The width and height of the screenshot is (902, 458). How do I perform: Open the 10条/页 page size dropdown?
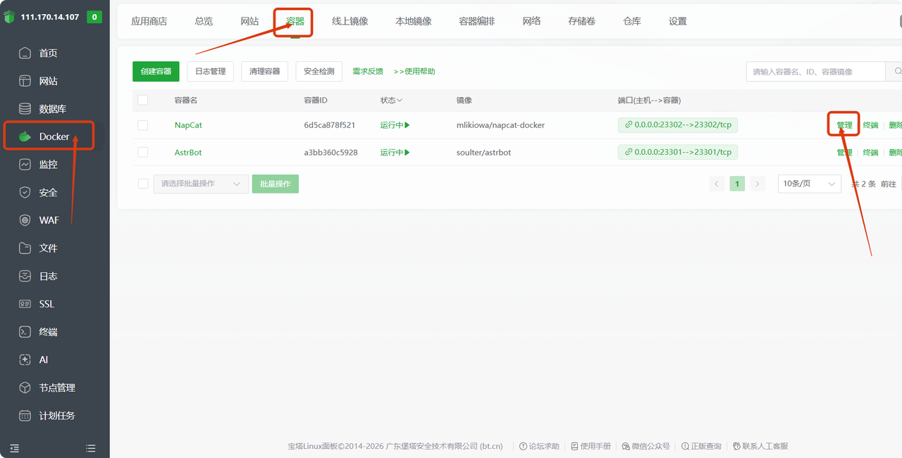click(x=809, y=184)
